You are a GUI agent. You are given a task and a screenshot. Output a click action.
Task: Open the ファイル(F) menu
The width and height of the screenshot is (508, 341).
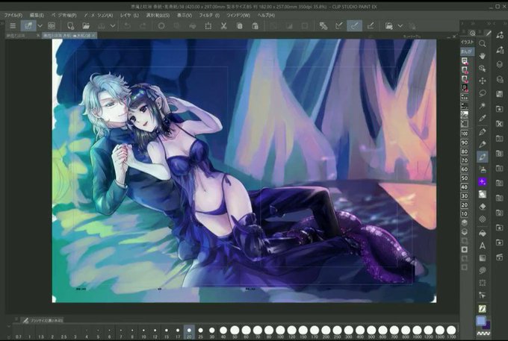click(x=13, y=15)
